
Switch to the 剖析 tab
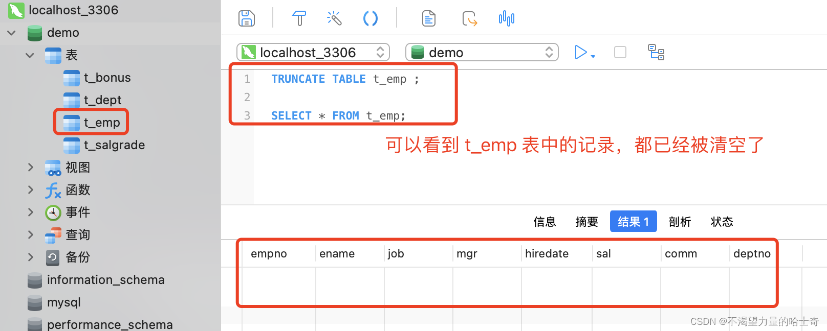pos(680,222)
